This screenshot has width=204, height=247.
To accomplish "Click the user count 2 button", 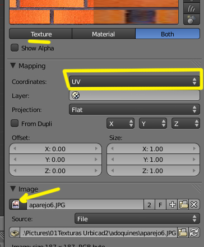I will [149, 204].
